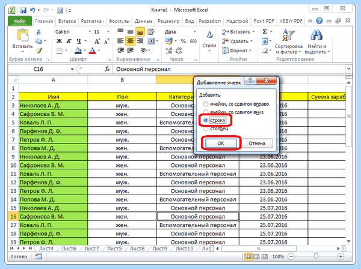Select radio 'ячейки, со сдвигом вправо'
This screenshot has height=269, width=361.
point(206,104)
